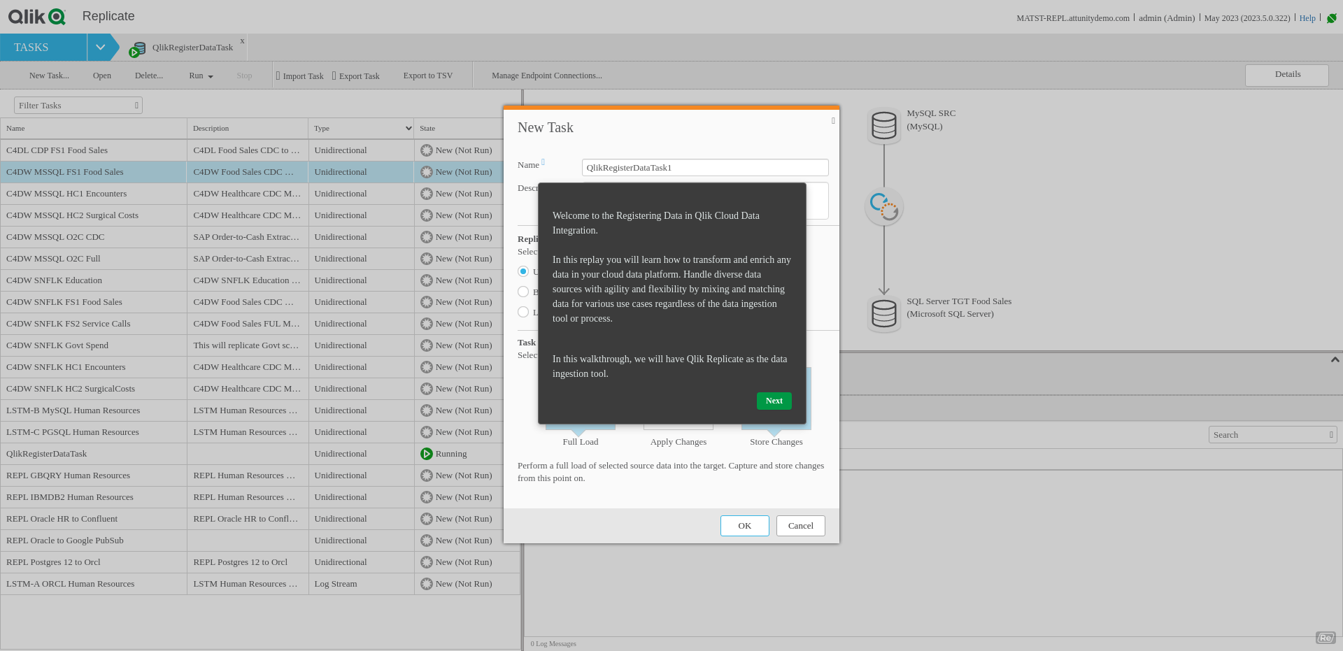
Task: Click the replication task icon between endpoints
Action: 883,207
